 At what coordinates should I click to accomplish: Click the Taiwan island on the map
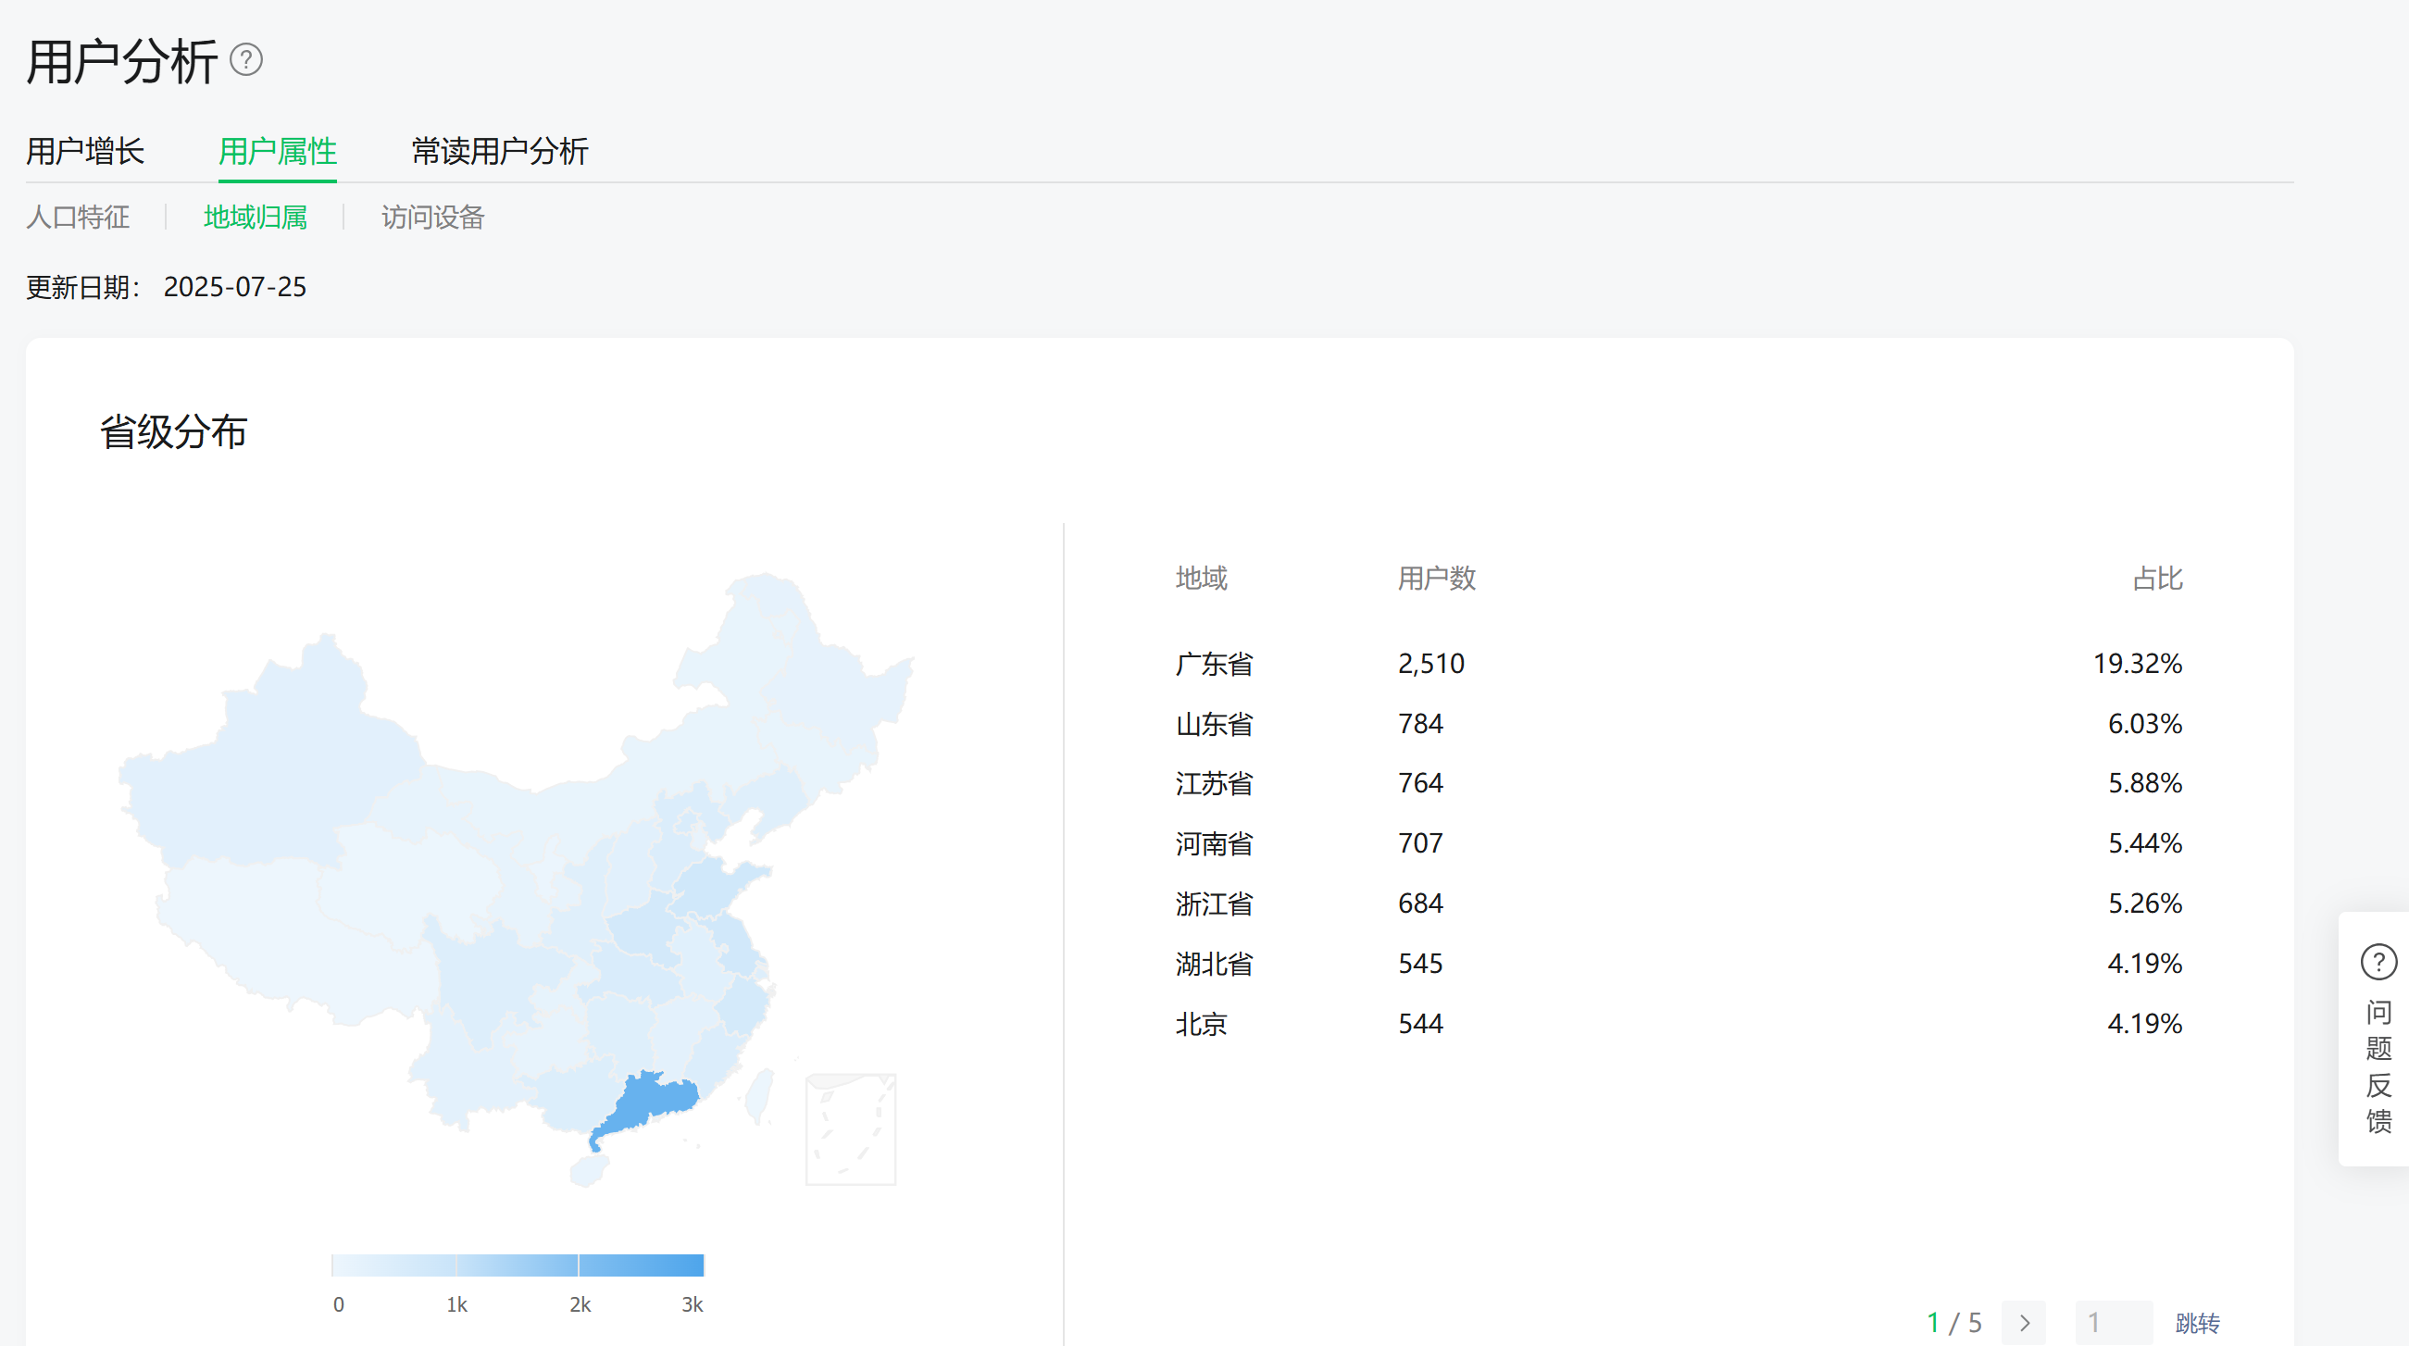760,1095
